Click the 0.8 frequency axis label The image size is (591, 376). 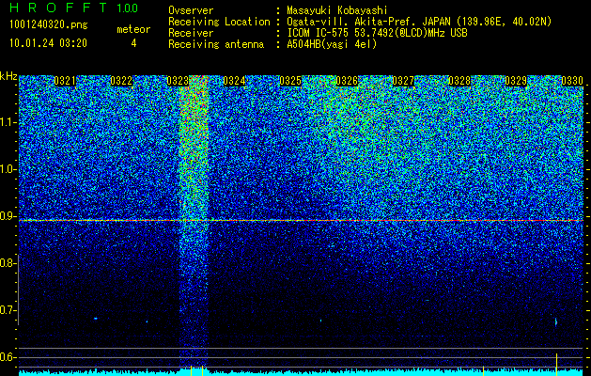7,263
